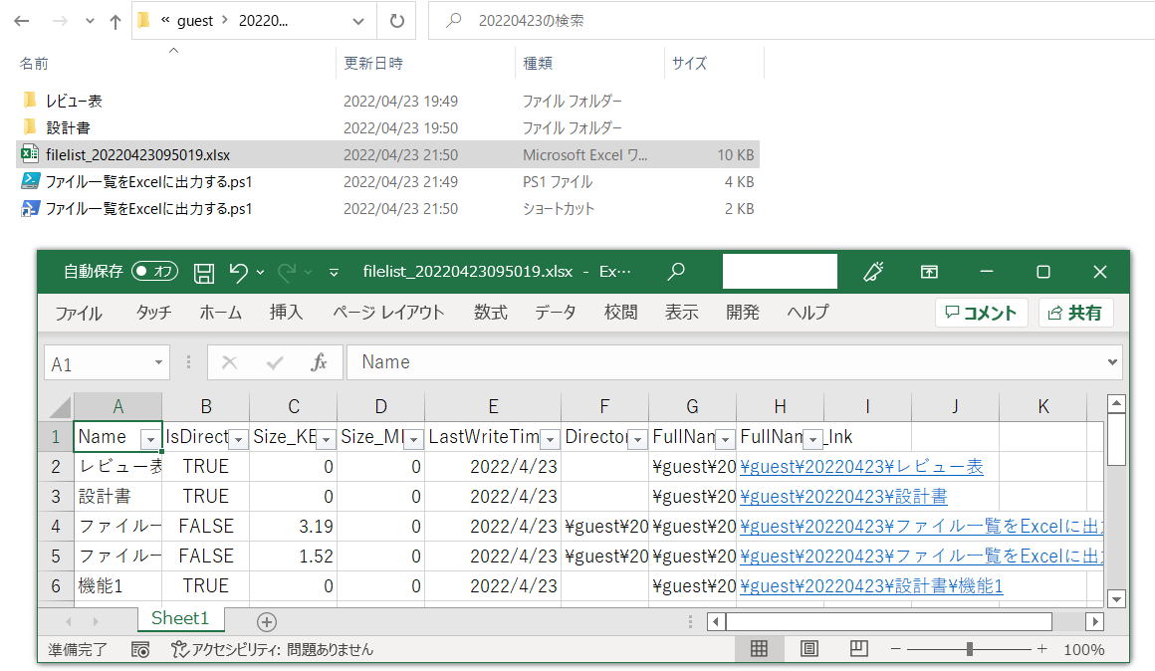
Task: Click the Undo icon in Excel
Action: pos(240,271)
